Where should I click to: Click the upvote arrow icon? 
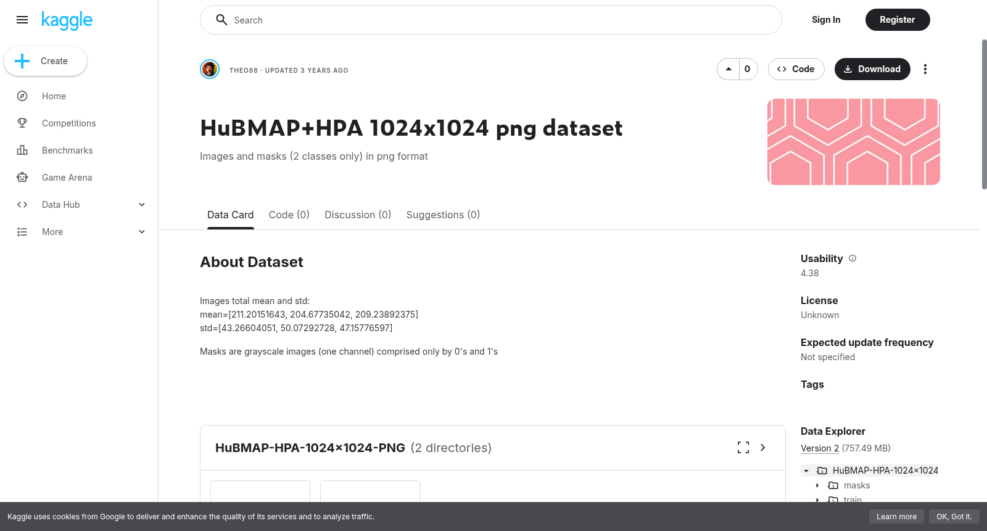[729, 69]
